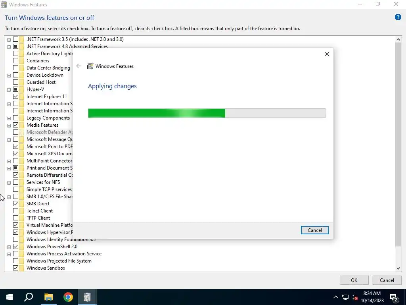
Task: Click the back arrow in Applying changes dialog
Action: [79, 66]
